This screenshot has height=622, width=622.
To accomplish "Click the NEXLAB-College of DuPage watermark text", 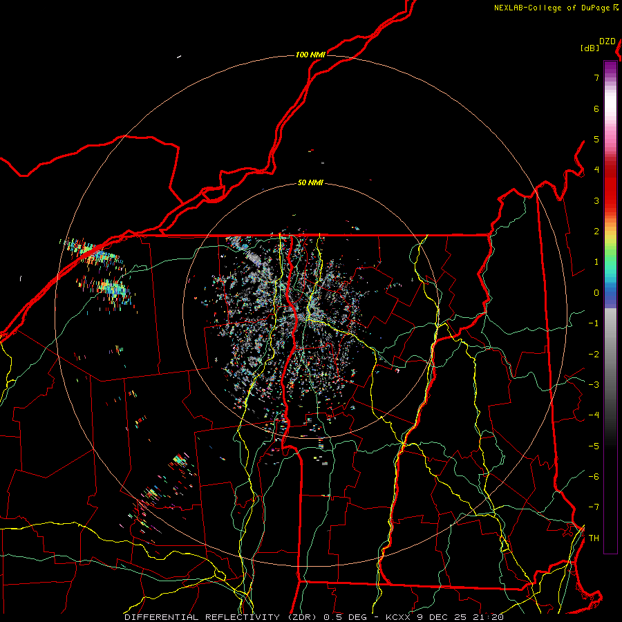I will 552,8.
